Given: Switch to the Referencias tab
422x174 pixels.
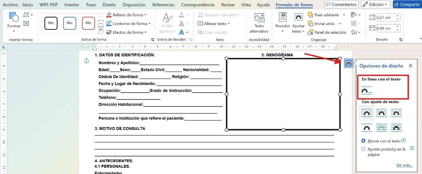Looking at the screenshot, I should pos(163,5).
